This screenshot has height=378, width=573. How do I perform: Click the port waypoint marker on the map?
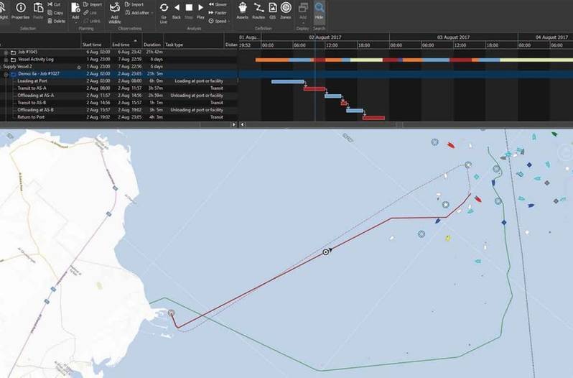[171, 313]
